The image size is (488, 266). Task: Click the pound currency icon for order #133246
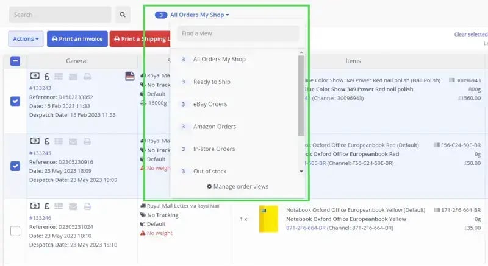pos(47,206)
